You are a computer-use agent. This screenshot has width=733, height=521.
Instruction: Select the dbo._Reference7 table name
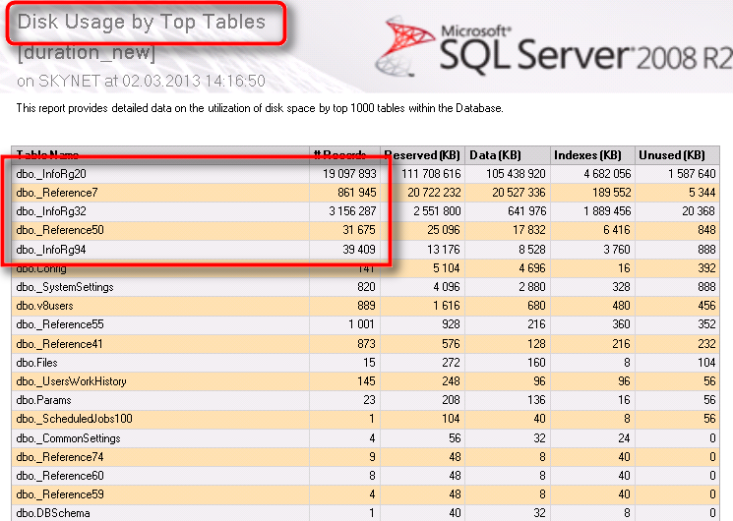57,193
